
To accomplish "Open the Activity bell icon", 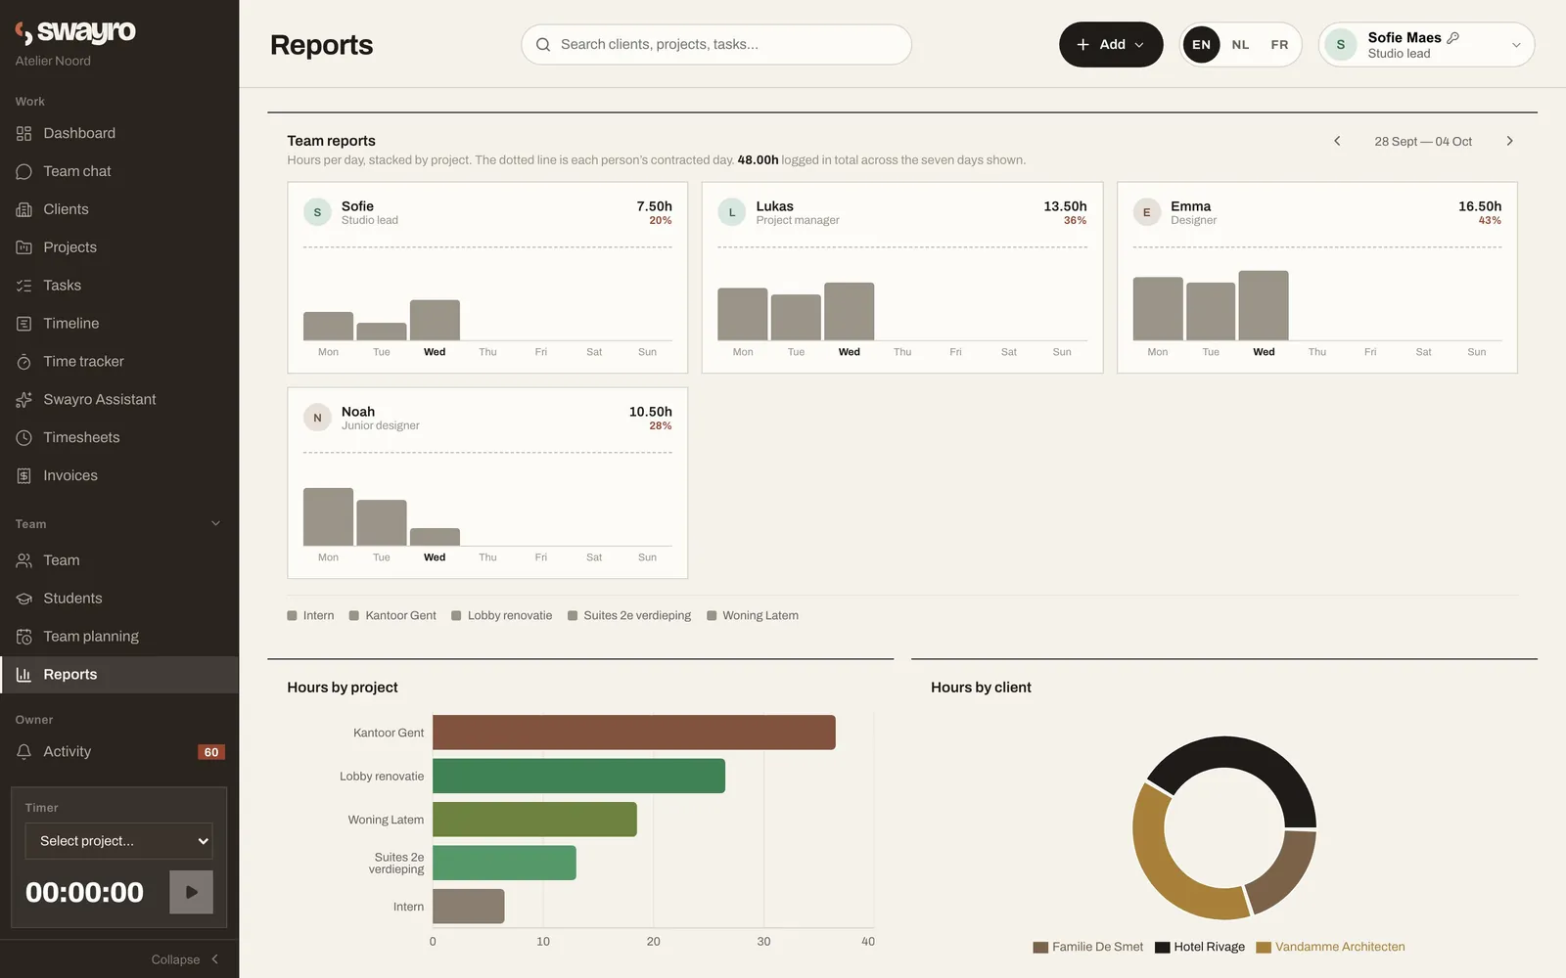I will coord(23,752).
